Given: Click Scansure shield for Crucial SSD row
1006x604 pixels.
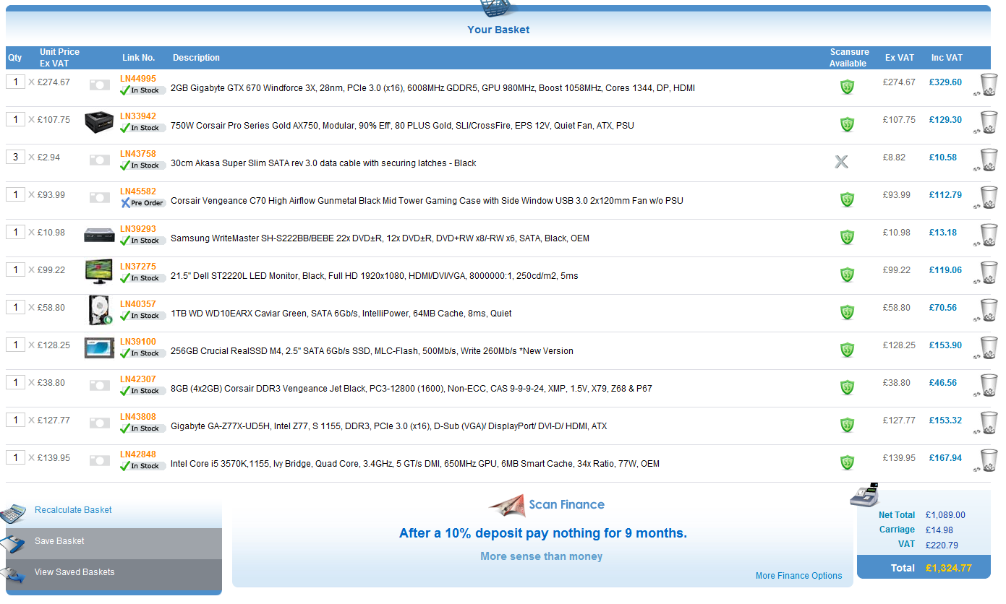Looking at the screenshot, I should (x=847, y=350).
